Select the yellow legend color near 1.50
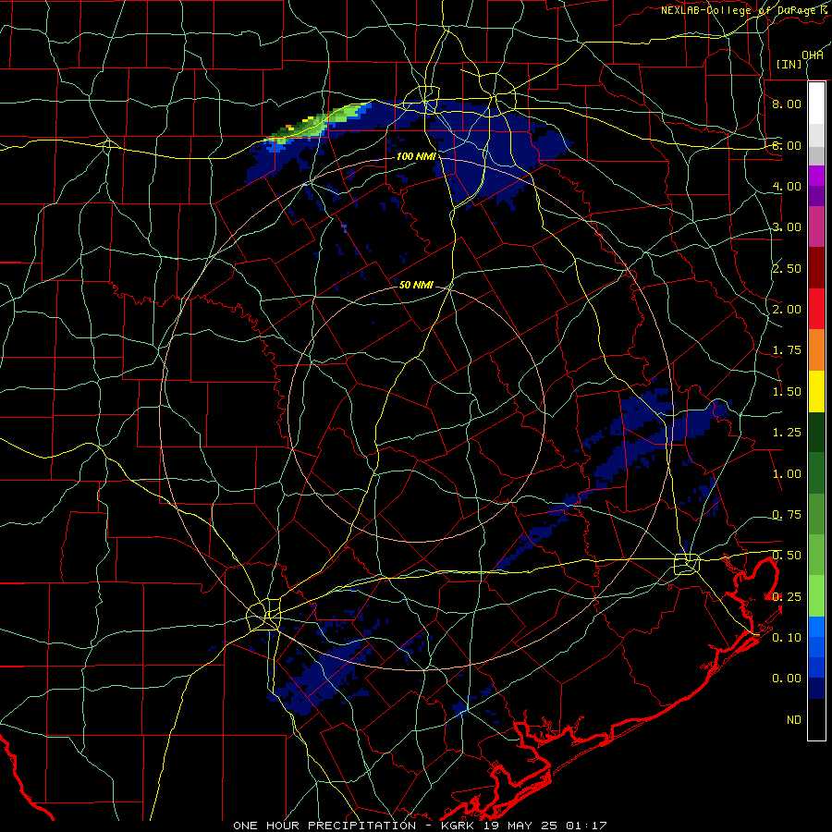Screen dimensions: 832x832 816,391
